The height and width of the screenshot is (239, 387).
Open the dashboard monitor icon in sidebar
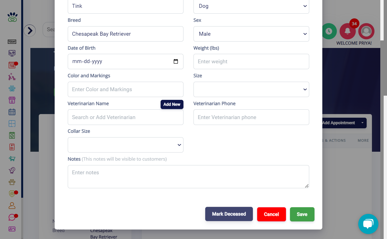[12, 53]
